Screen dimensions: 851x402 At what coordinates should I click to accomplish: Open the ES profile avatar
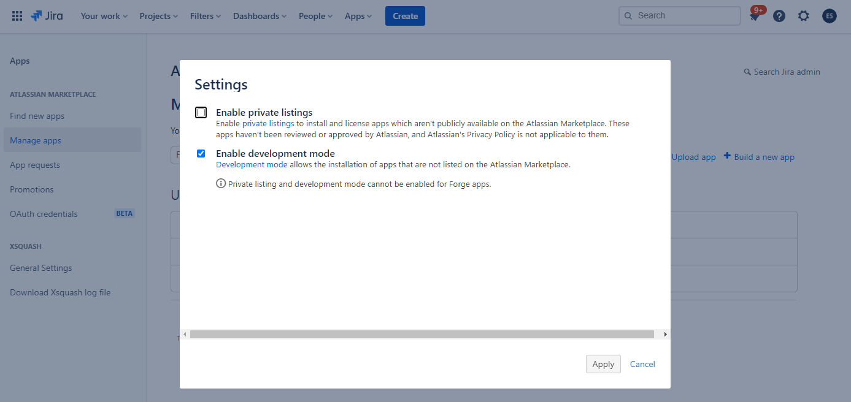[829, 16]
